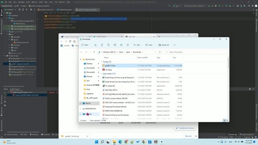258x145 pixels.
Task: Open the gradle-7.4-bin.zip download chevron in Chrome
Action: [87, 136]
